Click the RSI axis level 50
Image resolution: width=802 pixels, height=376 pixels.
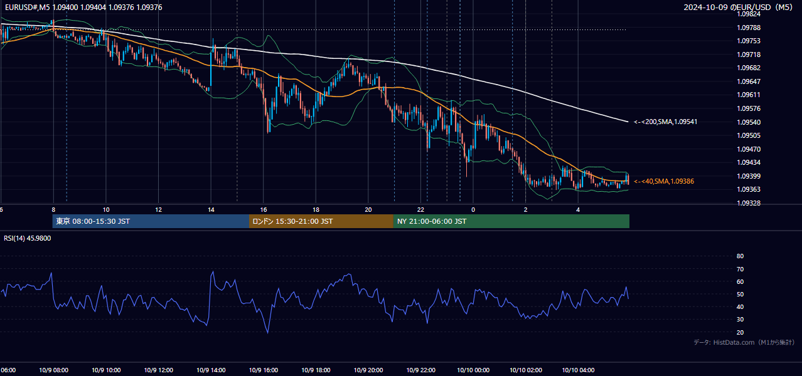tap(740, 294)
